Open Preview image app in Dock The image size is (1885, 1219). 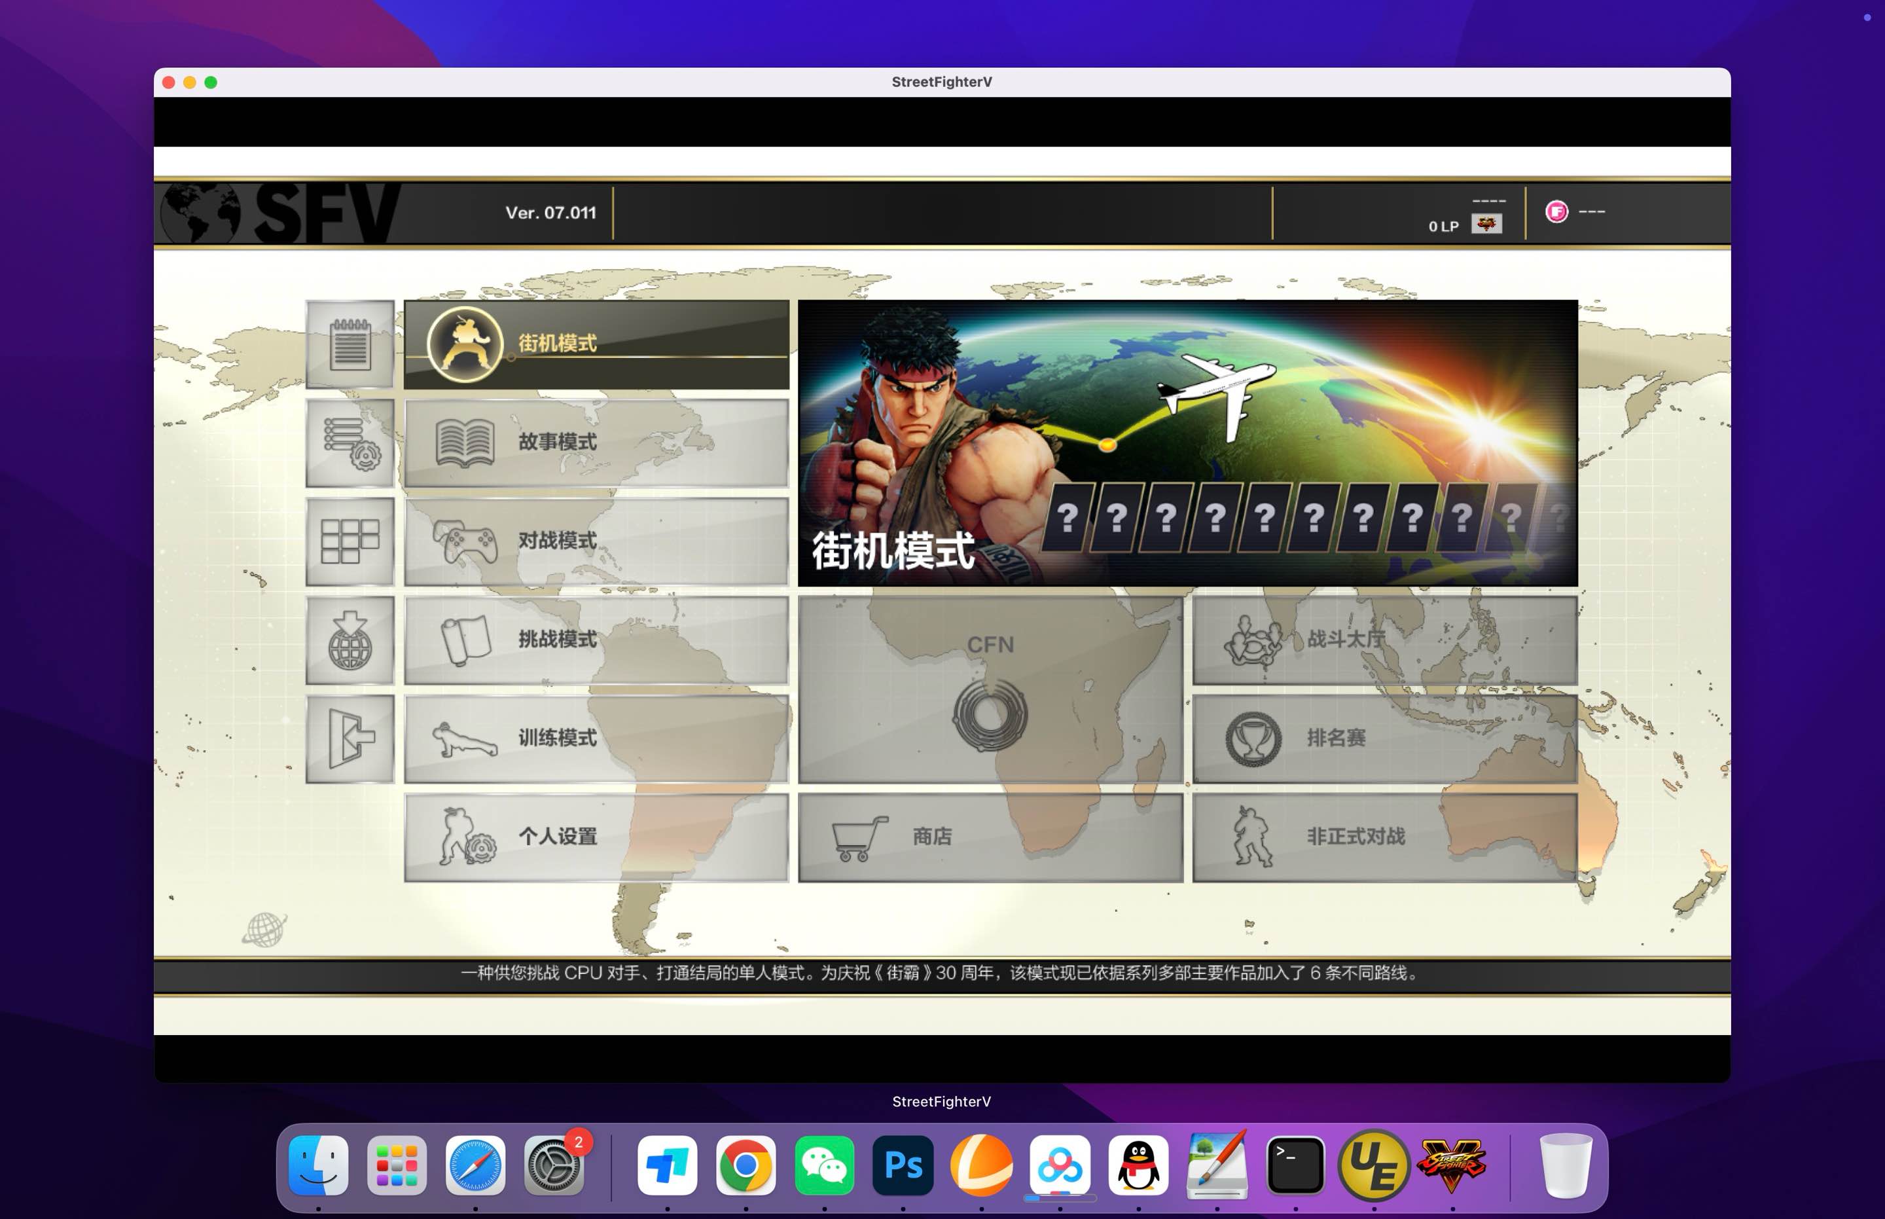pyautogui.click(x=1217, y=1165)
